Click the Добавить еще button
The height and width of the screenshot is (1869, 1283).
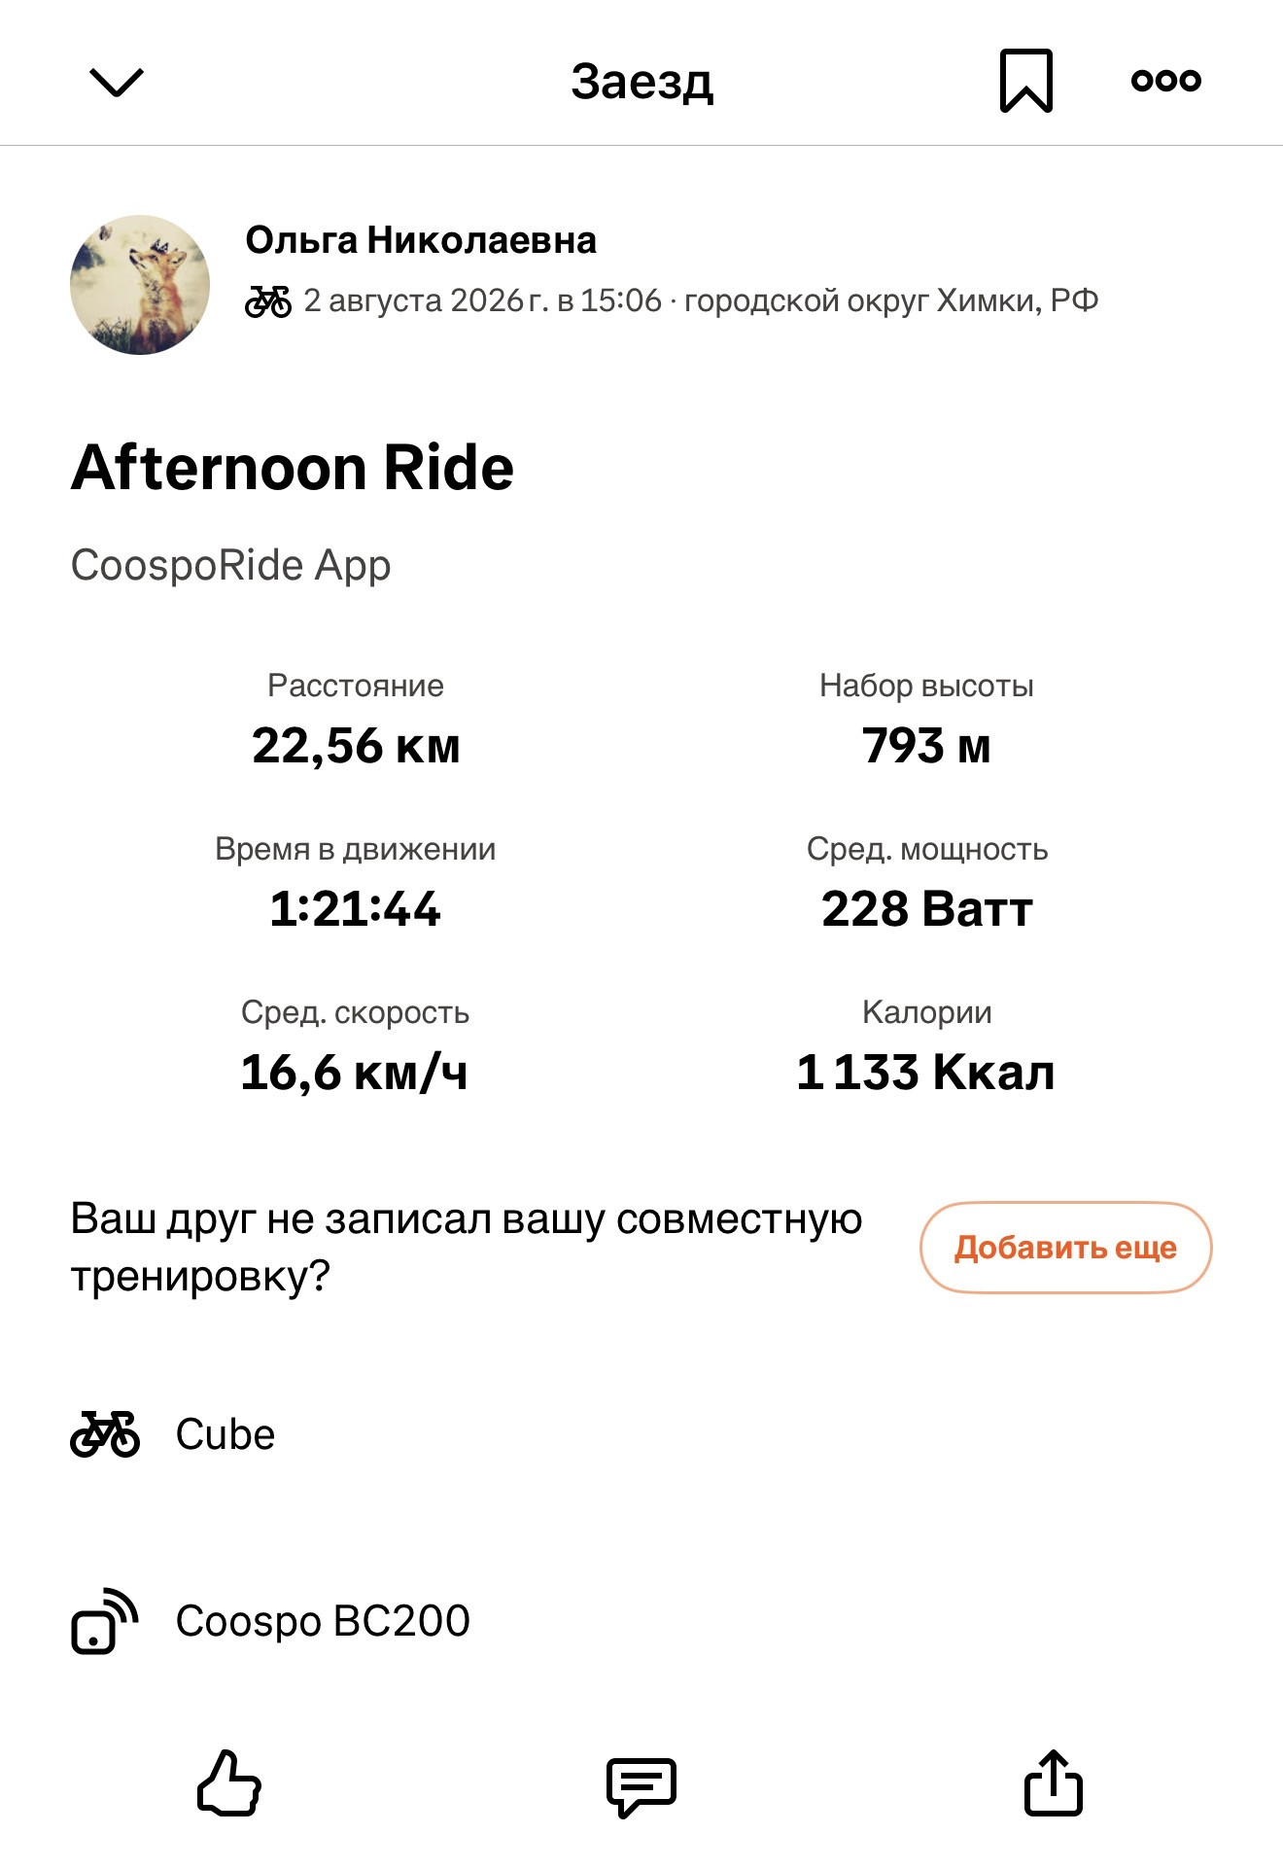click(1066, 1248)
